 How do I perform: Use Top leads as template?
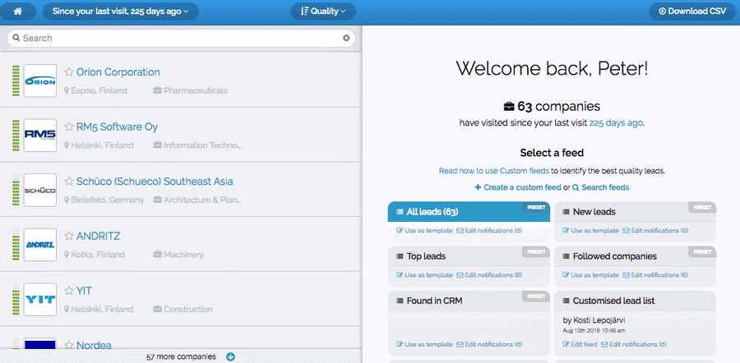(424, 275)
